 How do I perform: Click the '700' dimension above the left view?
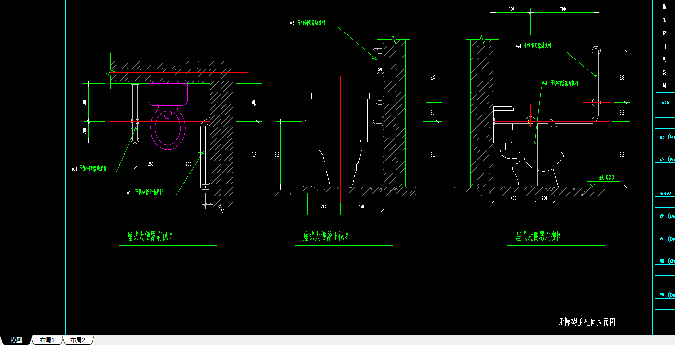pos(563,9)
